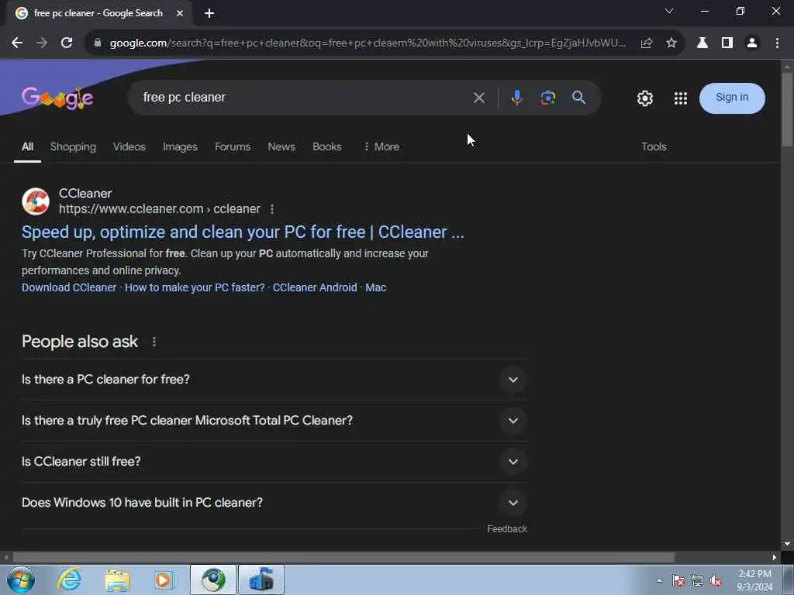Clear the search box text
Viewport: 794px width, 595px height.
tap(478, 98)
